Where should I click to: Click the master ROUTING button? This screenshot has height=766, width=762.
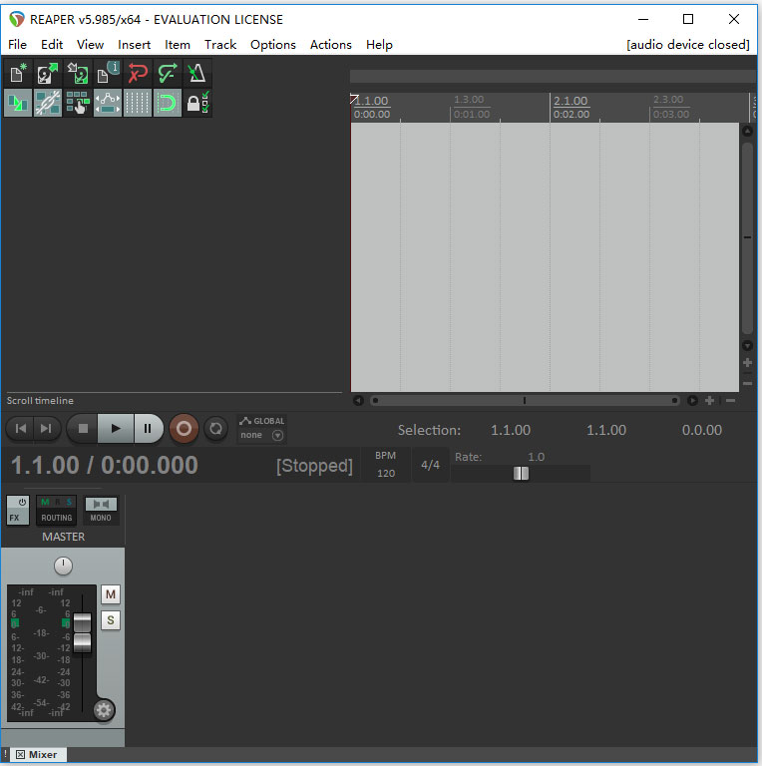(x=57, y=510)
